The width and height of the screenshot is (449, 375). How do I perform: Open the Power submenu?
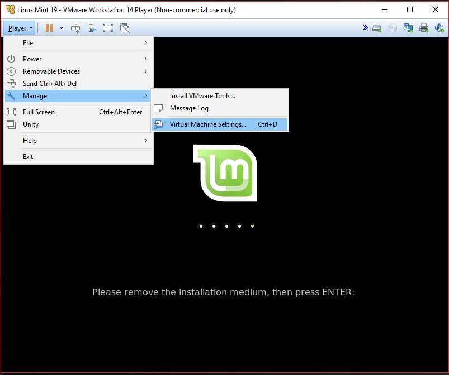[x=78, y=59]
